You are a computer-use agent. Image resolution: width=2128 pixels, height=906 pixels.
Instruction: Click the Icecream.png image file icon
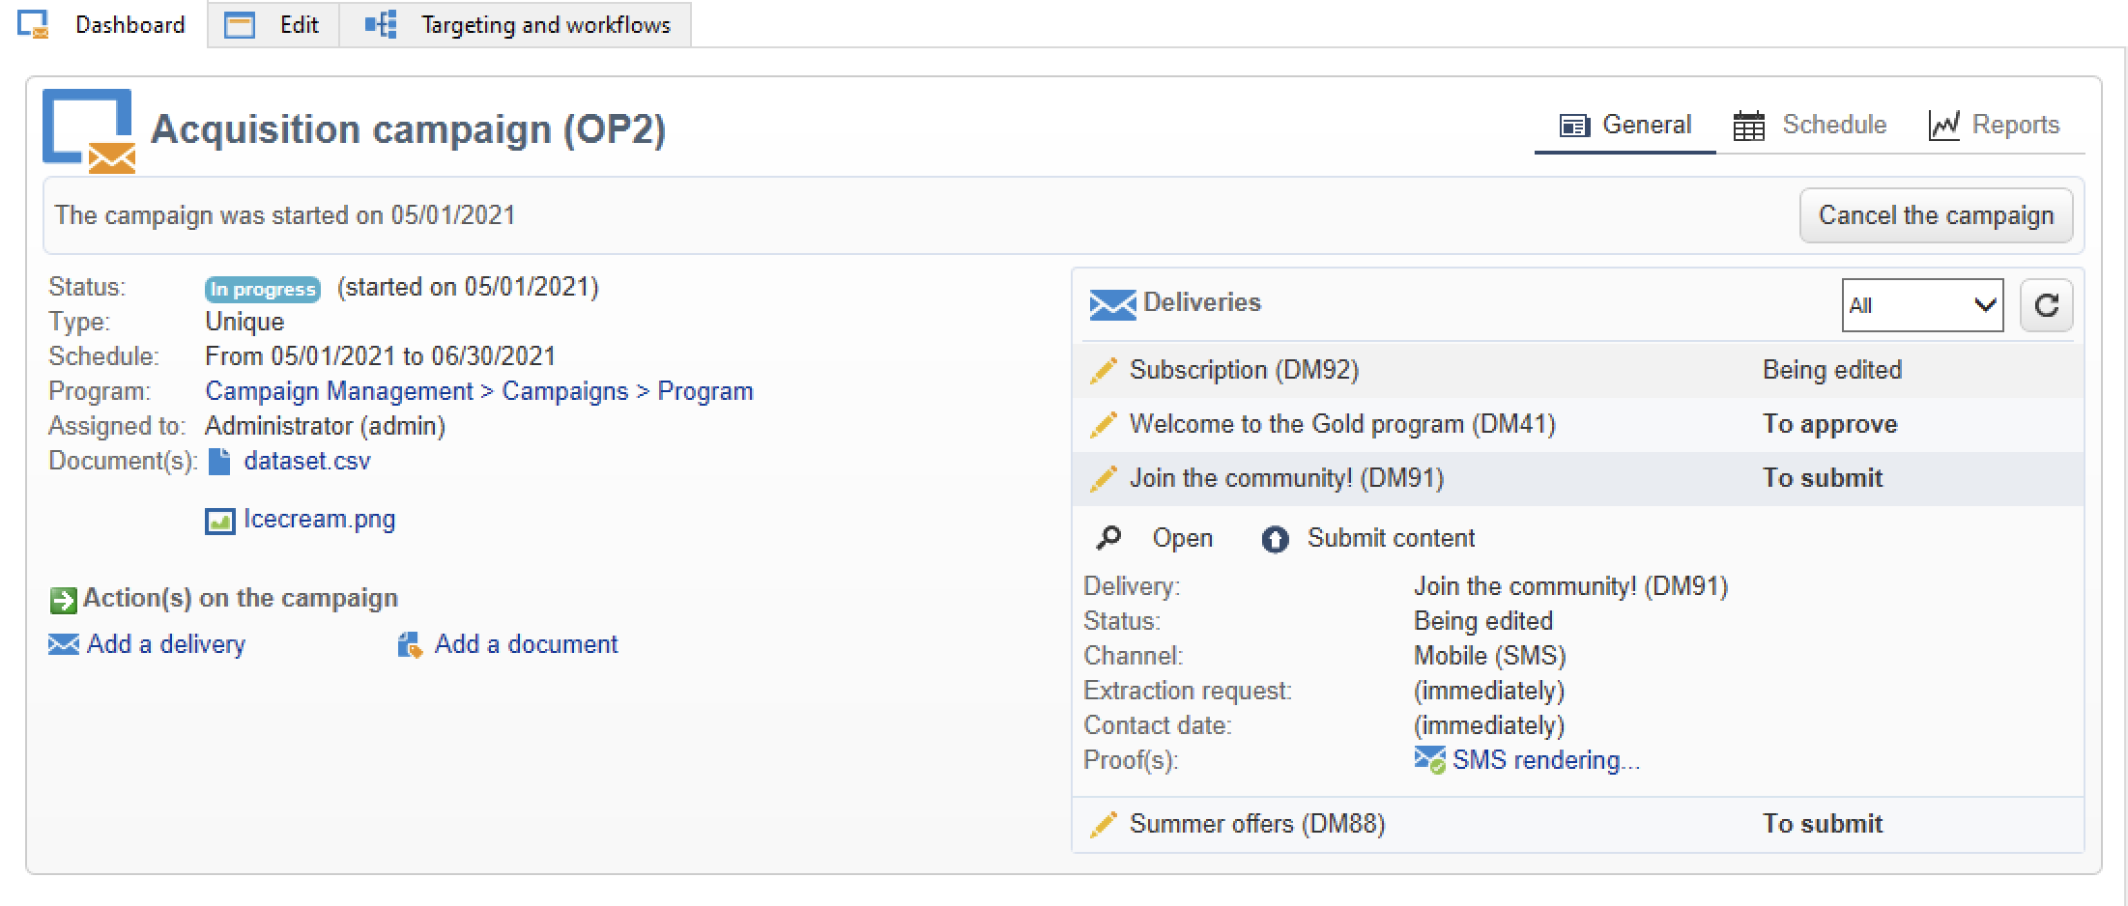pyautogui.click(x=220, y=521)
